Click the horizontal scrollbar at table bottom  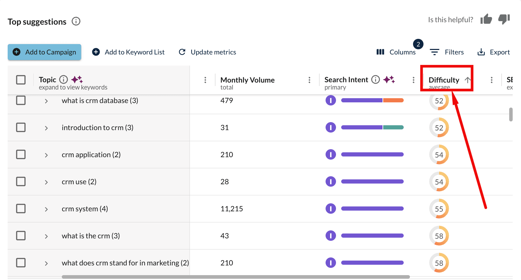[235, 277]
